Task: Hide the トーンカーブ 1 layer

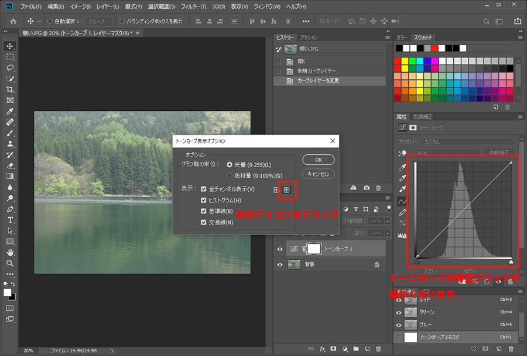Action: 280,249
